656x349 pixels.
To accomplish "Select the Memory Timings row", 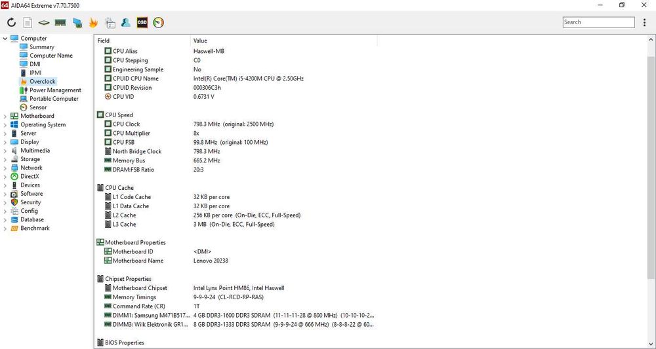I will pos(236,297).
